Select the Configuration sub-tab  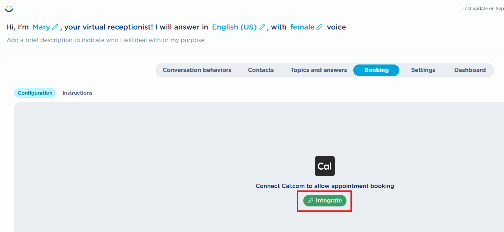click(x=35, y=93)
